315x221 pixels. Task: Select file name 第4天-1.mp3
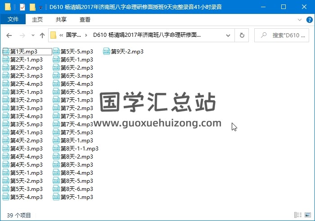(x=26, y=133)
